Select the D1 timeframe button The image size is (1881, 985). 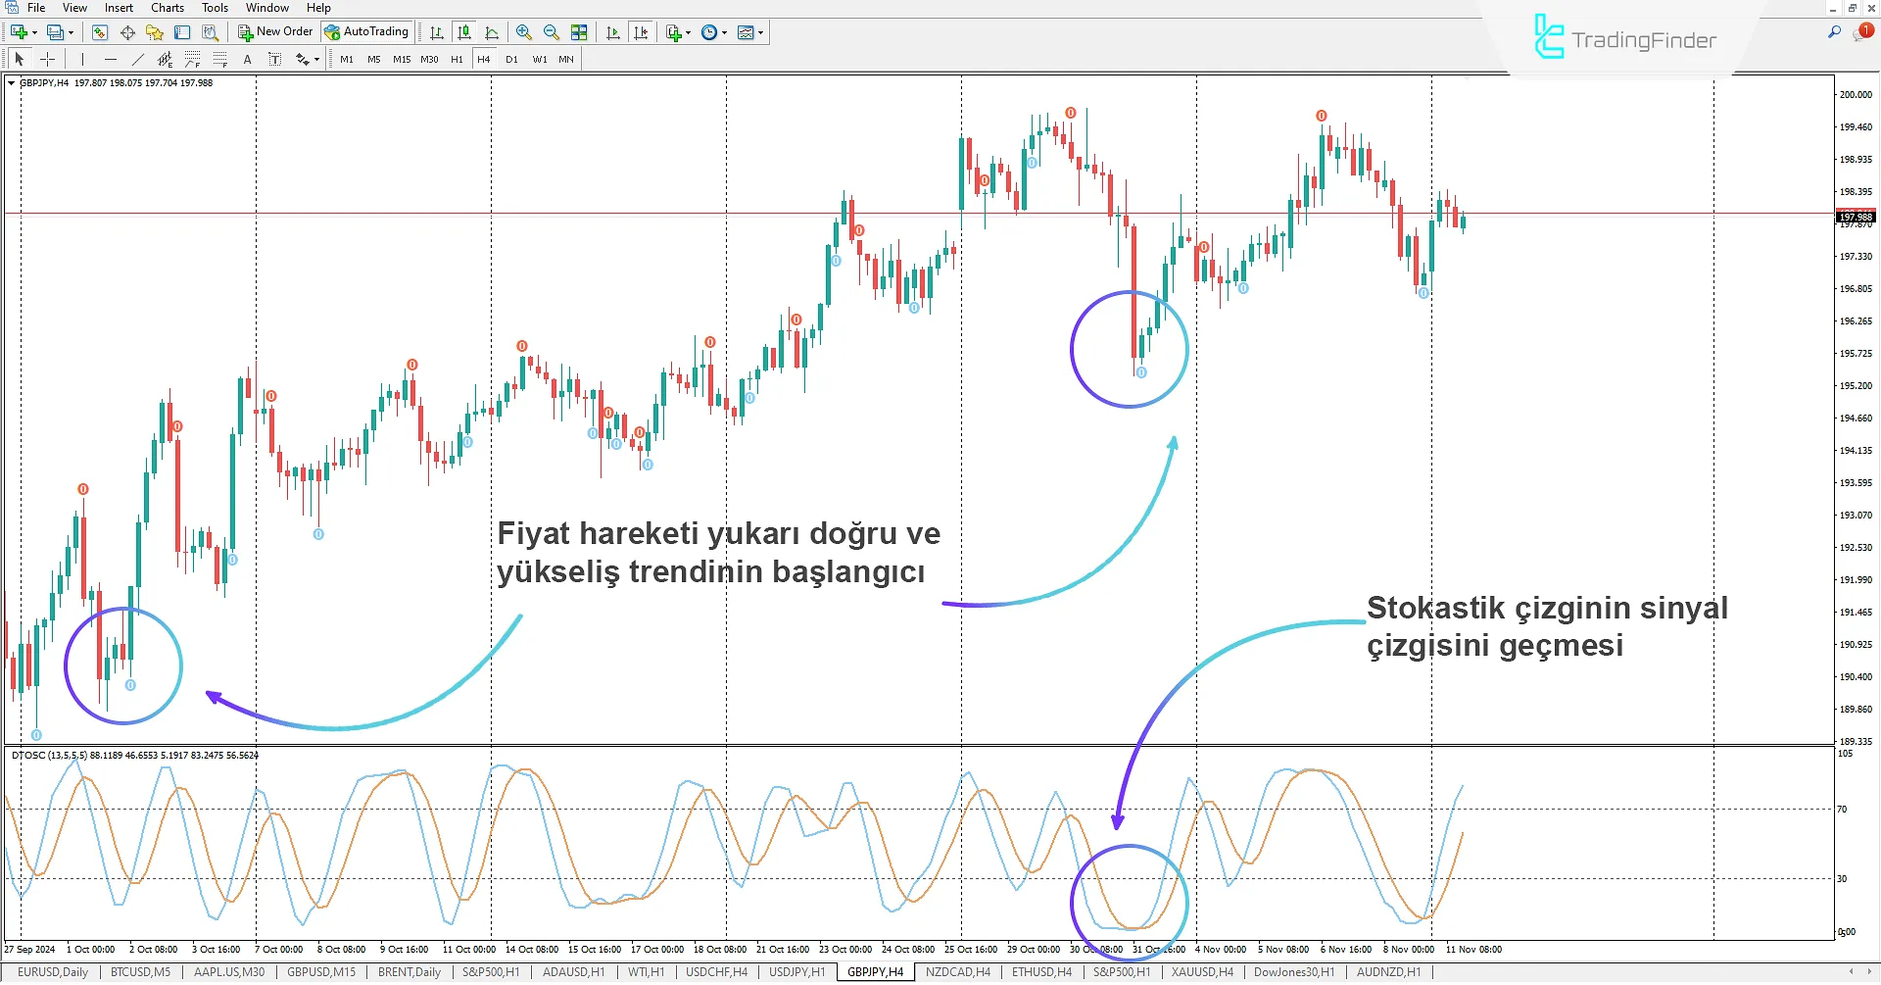(511, 60)
